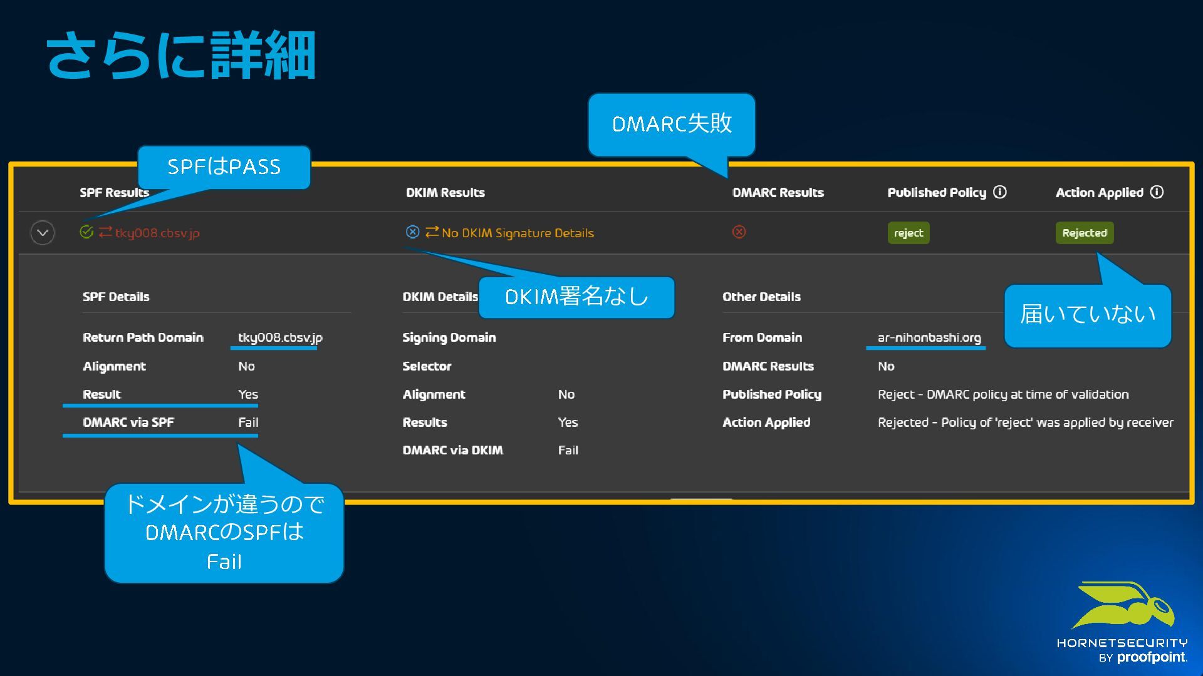1203x676 pixels.
Task: Select the ar-nihonbashi.org From Domain value
Action: pos(929,337)
